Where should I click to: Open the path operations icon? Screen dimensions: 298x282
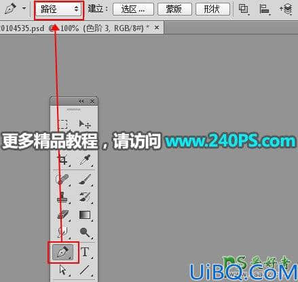244,9
